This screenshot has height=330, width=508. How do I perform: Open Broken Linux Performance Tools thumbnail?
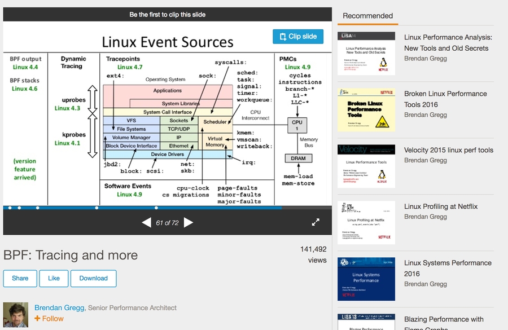click(x=366, y=110)
